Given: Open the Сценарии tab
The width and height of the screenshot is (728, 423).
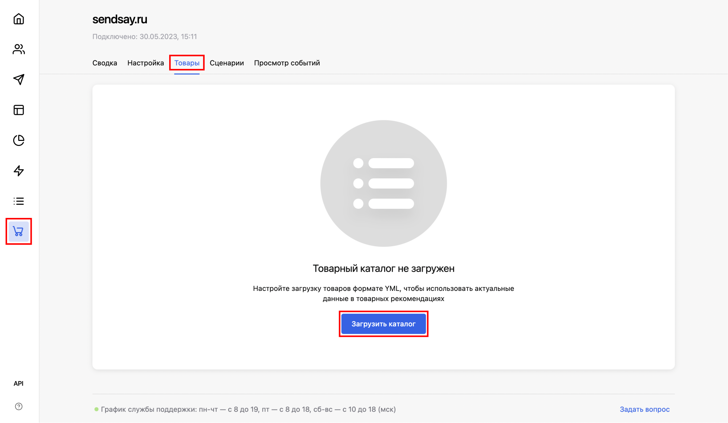Looking at the screenshot, I should pyautogui.click(x=227, y=63).
